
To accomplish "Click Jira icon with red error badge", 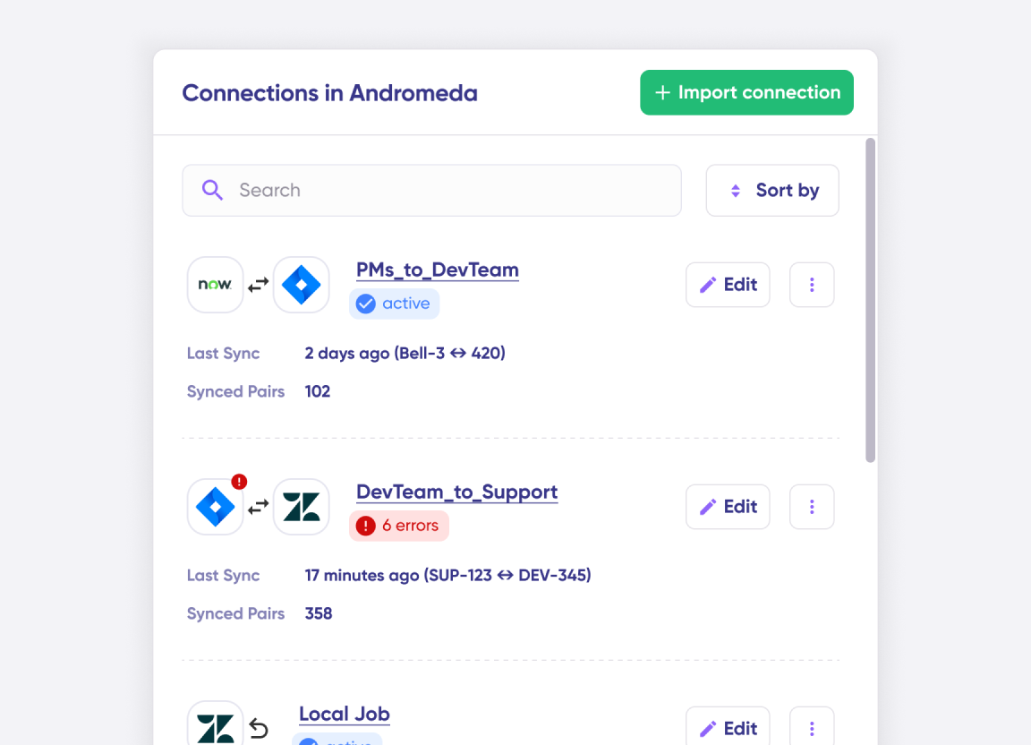I will [x=215, y=507].
